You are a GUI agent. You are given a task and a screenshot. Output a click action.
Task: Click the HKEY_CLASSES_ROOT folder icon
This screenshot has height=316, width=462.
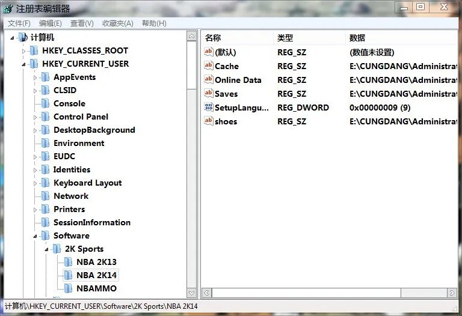(34, 50)
